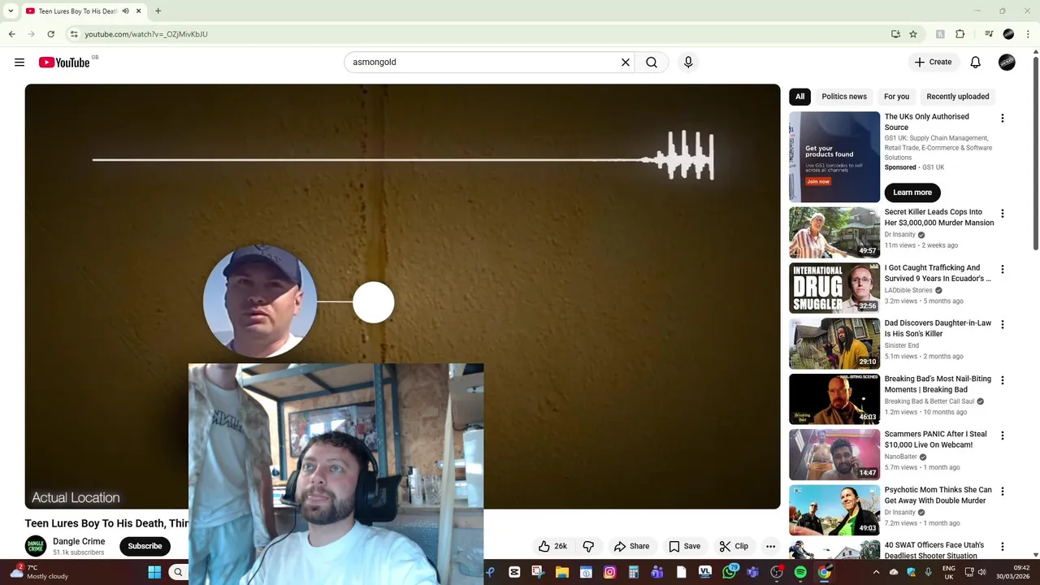
Task: Open the YouTube account avatar menu
Action: (x=1007, y=63)
